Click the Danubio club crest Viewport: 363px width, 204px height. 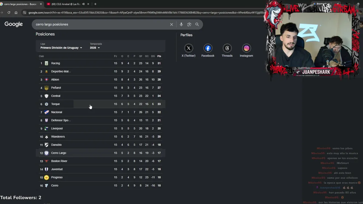pyautogui.click(x=47, y=145)
